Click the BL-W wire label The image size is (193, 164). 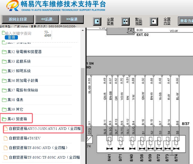coord(177,96)
